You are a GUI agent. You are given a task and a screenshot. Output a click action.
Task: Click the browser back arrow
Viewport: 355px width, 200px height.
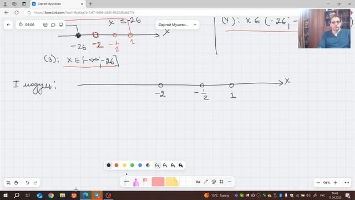(x=6, y=12)
